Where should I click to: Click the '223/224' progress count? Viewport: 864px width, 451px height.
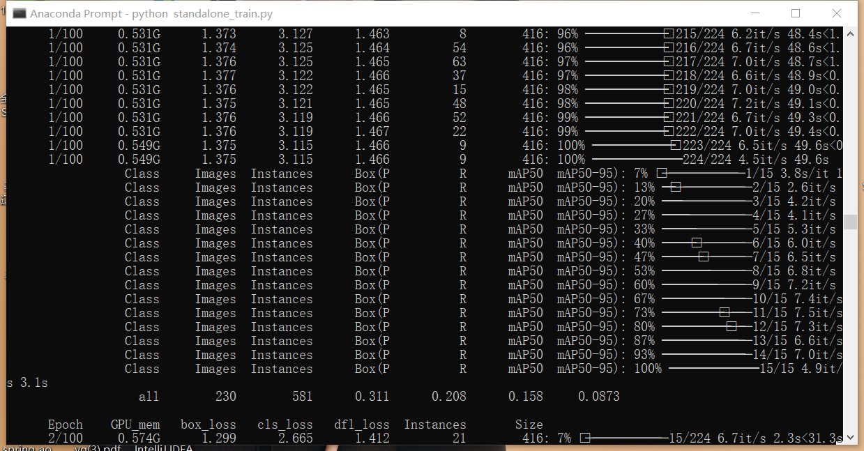tap(707, 146)
